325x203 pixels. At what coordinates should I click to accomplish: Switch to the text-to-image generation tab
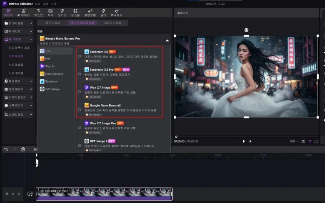click(82, 23)
